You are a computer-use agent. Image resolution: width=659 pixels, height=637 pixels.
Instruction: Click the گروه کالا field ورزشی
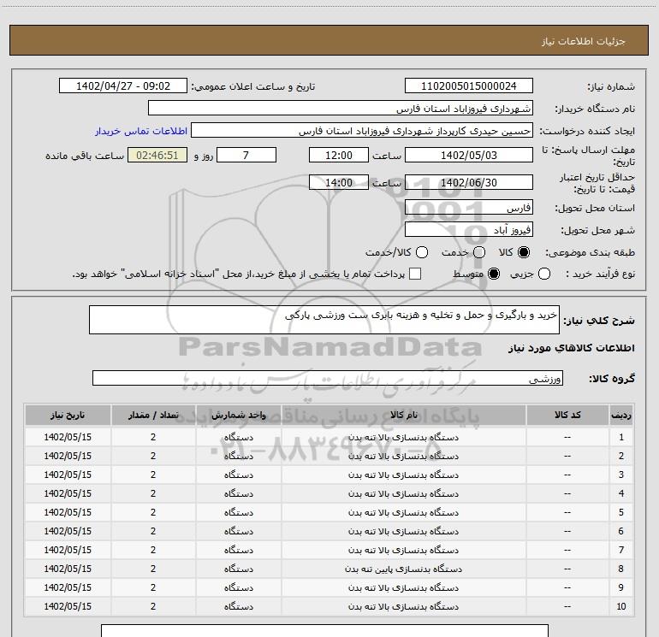point(328,378)
